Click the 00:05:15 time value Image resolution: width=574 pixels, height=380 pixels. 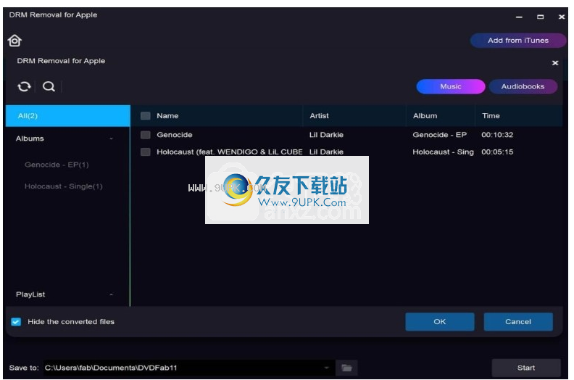coord(497,152)
